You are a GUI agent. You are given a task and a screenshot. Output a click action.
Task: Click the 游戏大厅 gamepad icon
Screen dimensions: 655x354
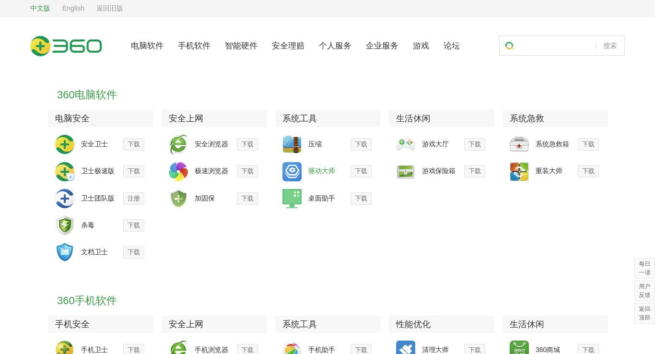point(406,144)
